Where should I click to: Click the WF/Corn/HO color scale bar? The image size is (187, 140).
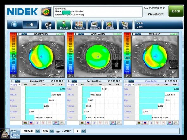(70, 55)
